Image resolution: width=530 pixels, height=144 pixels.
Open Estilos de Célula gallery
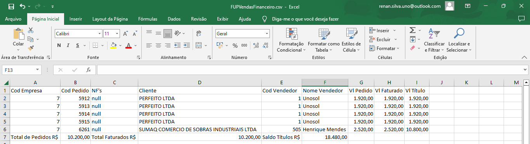pyautogui.click(x=351, y=40)
